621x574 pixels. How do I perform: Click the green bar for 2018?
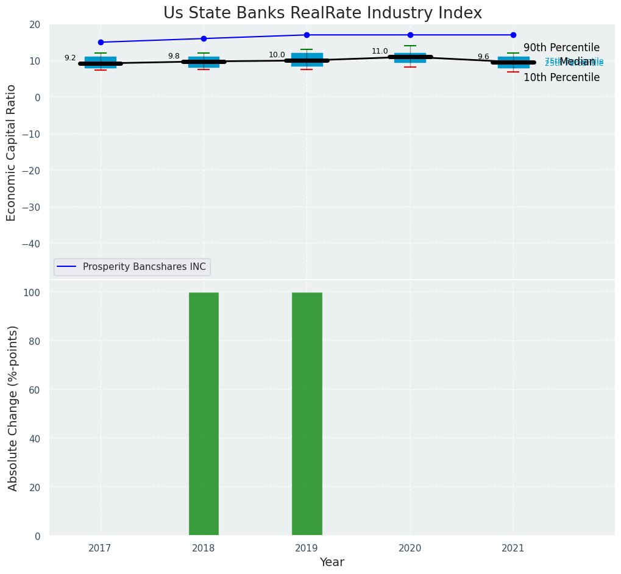[x=204, y=414]
